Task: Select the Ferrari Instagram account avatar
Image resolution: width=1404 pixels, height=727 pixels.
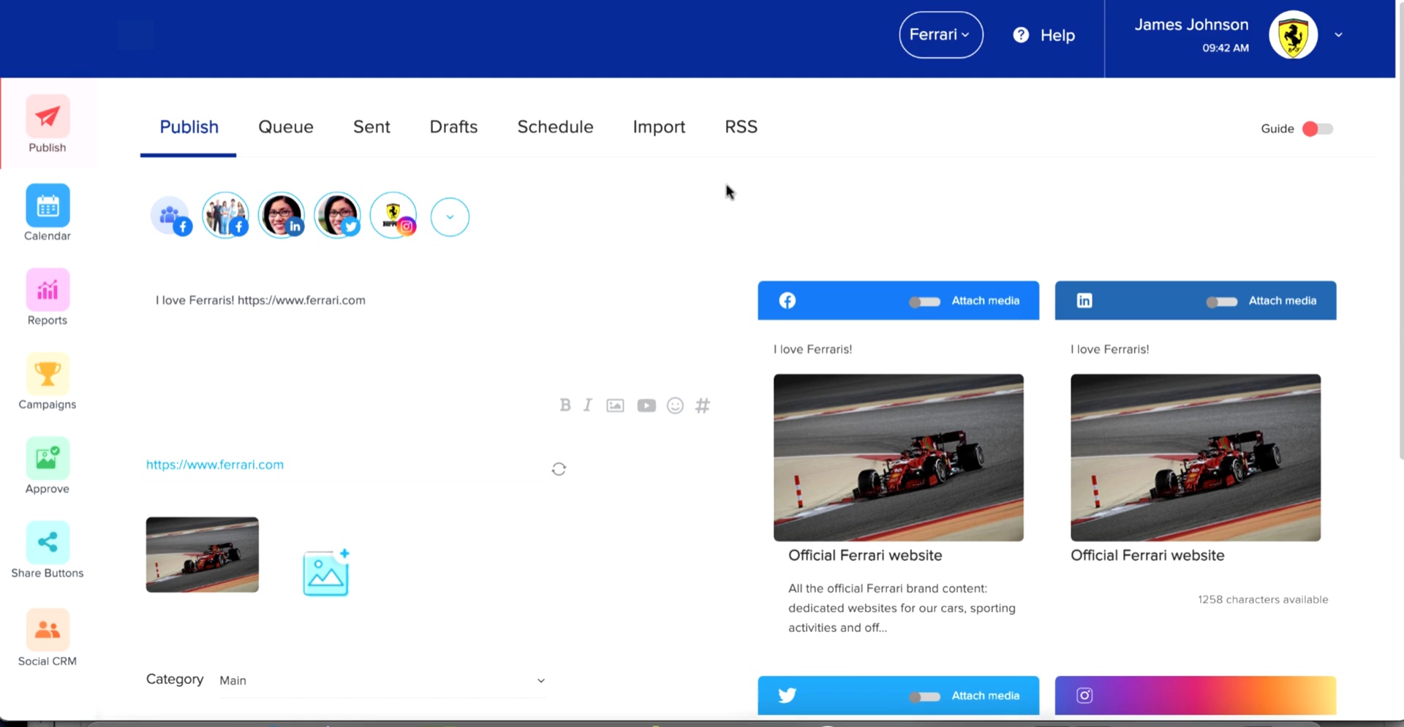Action: [x=393, y=216]
